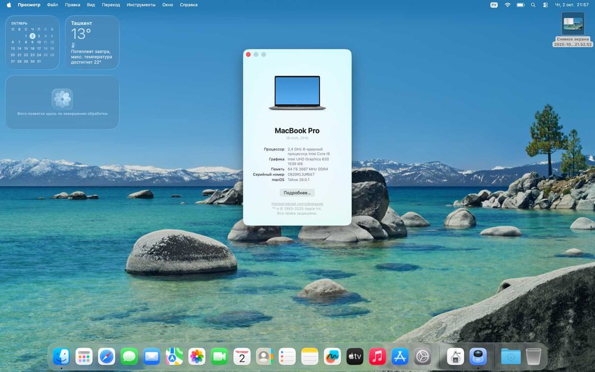Open the Файл menu

point(52,5)
